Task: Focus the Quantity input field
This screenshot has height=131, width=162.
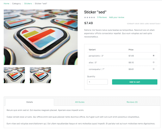Action: [x=97, y=82]
